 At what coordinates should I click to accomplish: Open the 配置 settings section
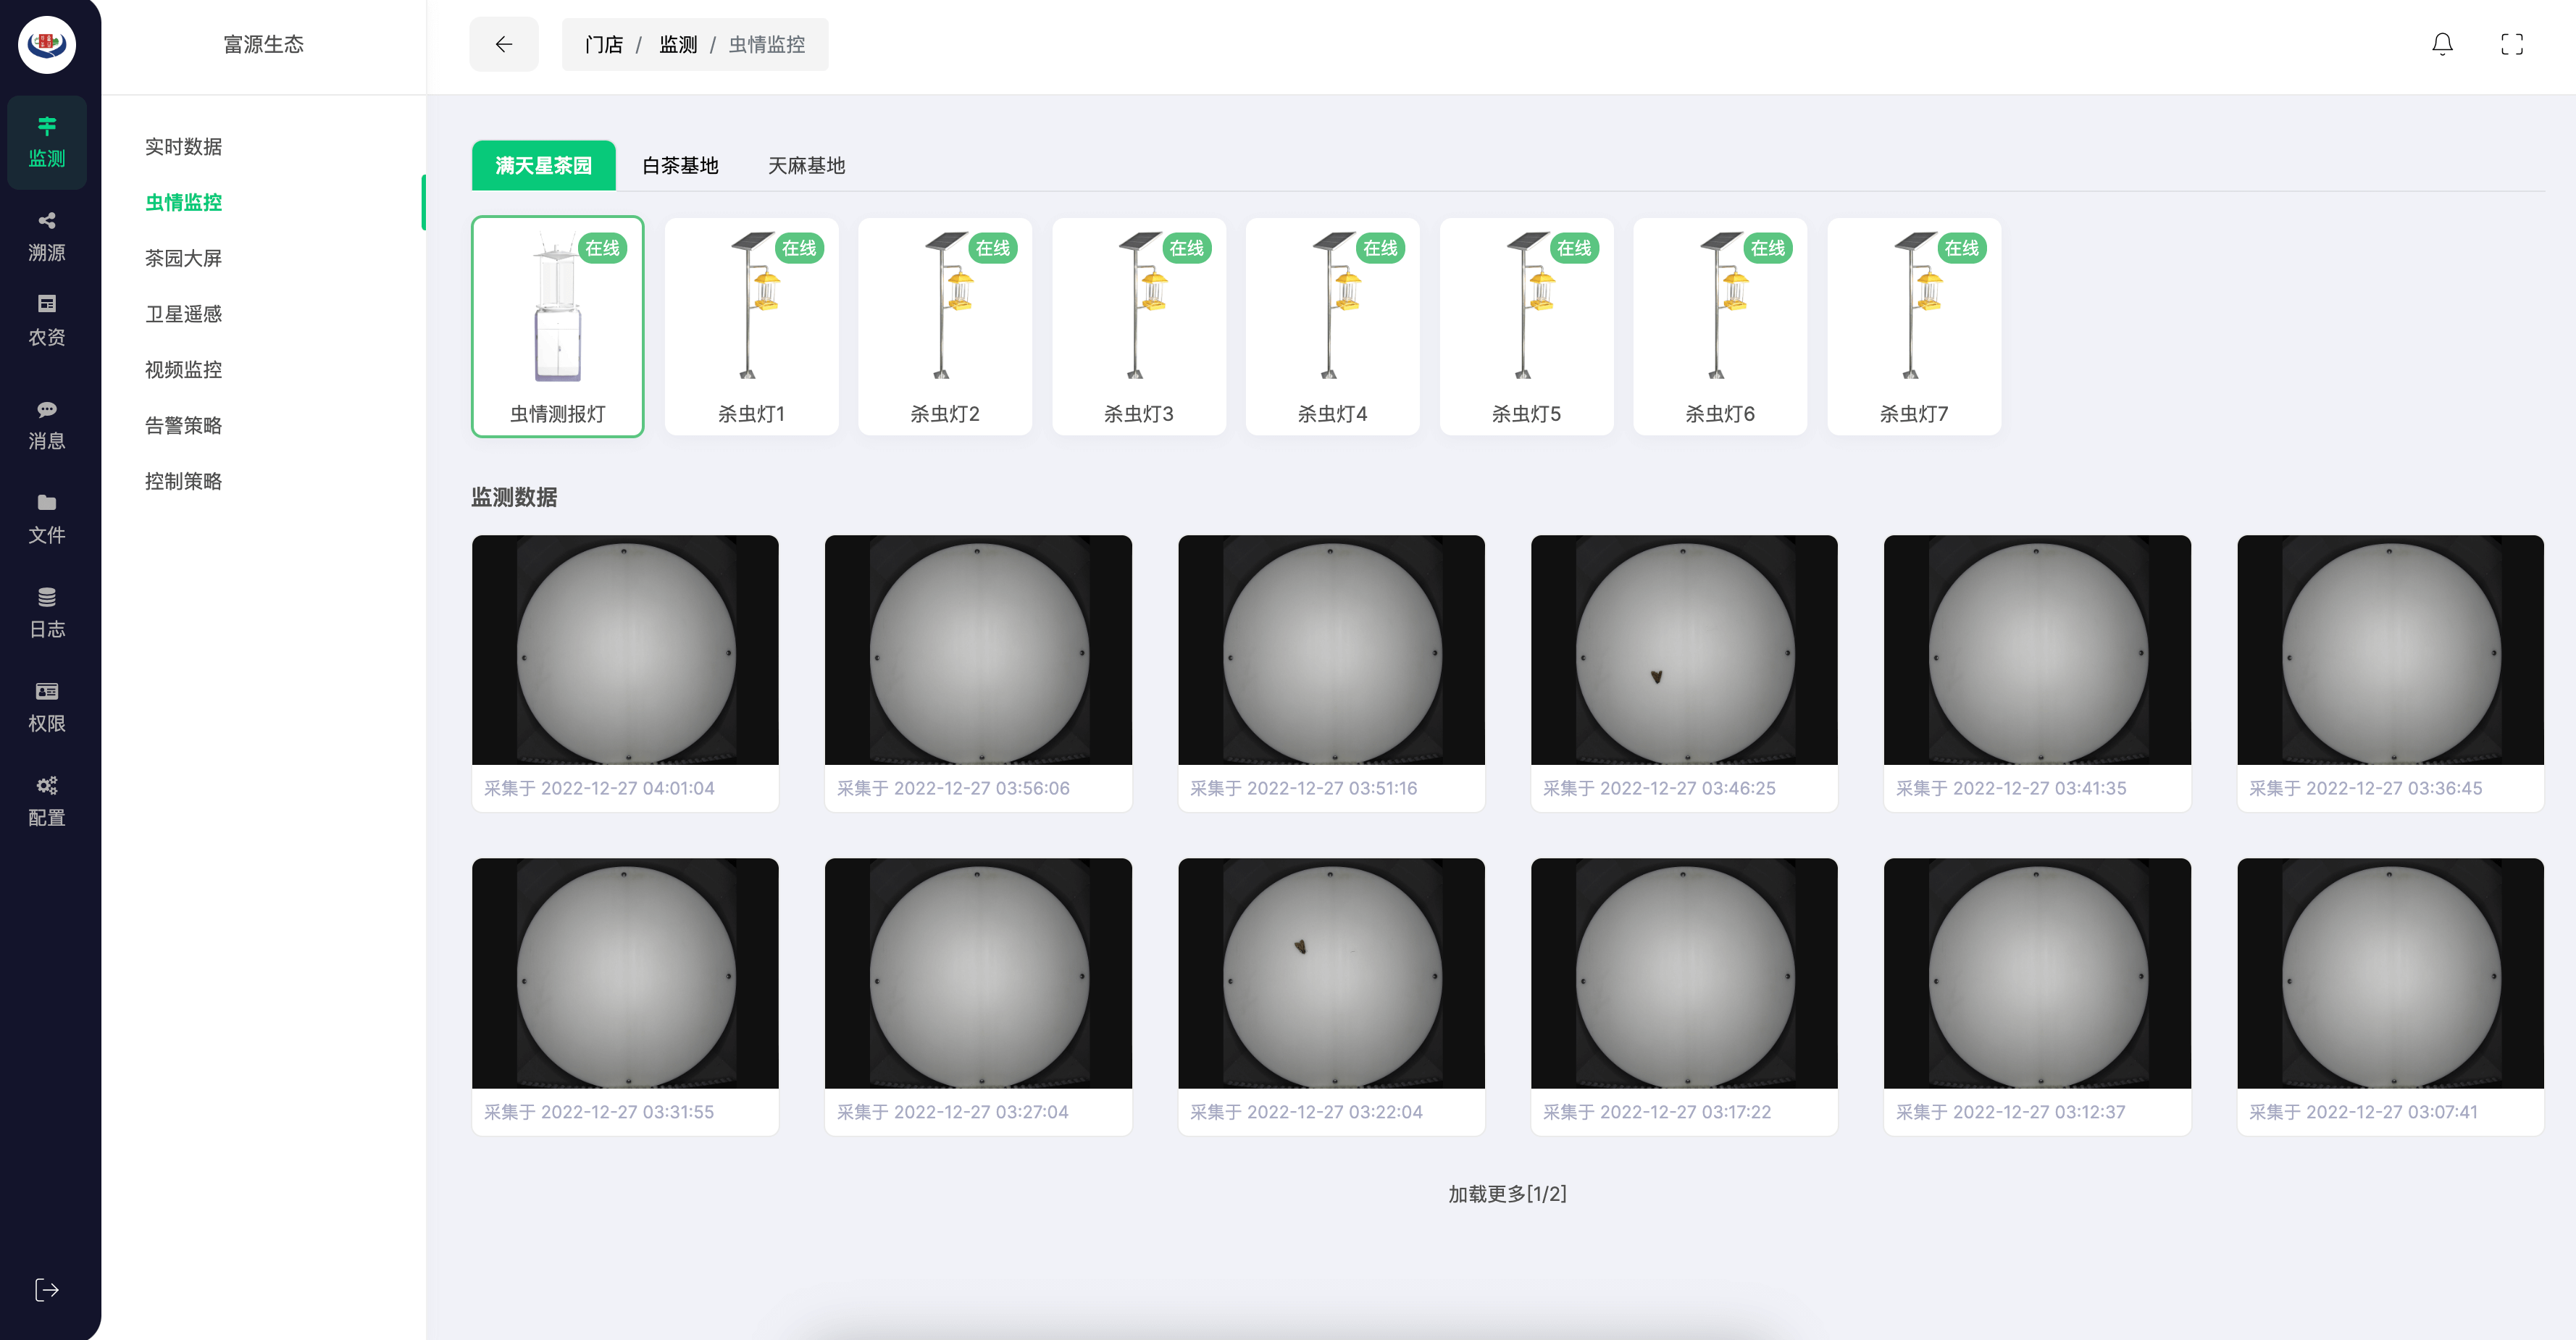point(46,801)
